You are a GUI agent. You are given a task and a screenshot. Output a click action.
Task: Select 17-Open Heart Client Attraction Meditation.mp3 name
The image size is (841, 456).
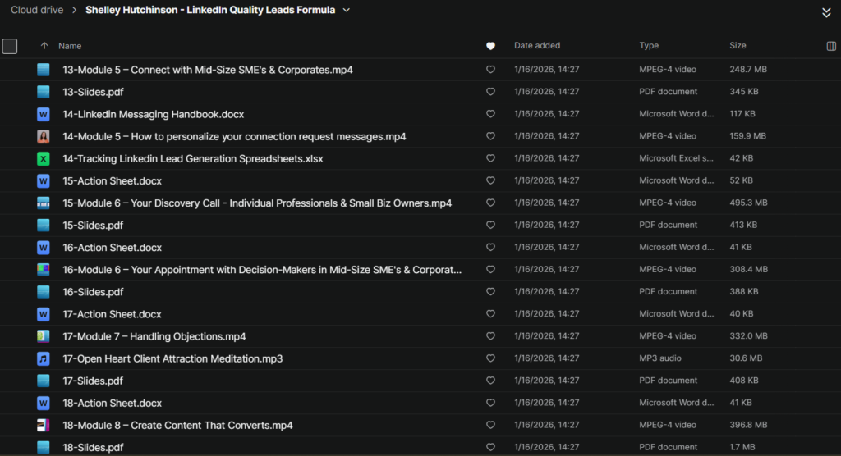pos(172,359)
